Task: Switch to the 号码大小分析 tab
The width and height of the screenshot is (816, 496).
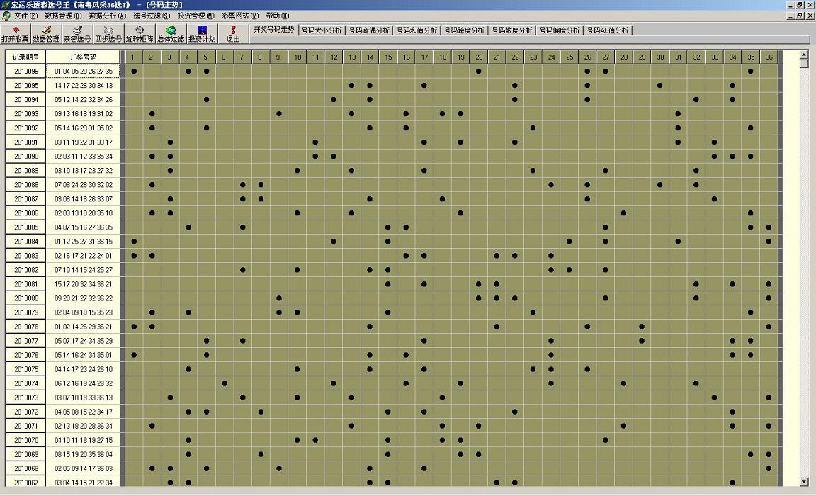Action: (322, 30)
